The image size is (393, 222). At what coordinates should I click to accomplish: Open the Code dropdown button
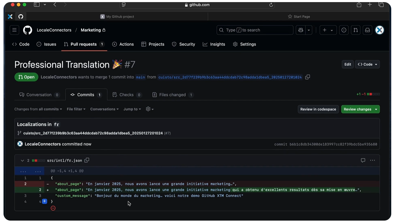pos(367,65)
